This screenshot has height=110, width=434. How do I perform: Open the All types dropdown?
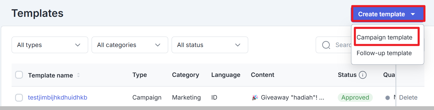tap(50, 45)
